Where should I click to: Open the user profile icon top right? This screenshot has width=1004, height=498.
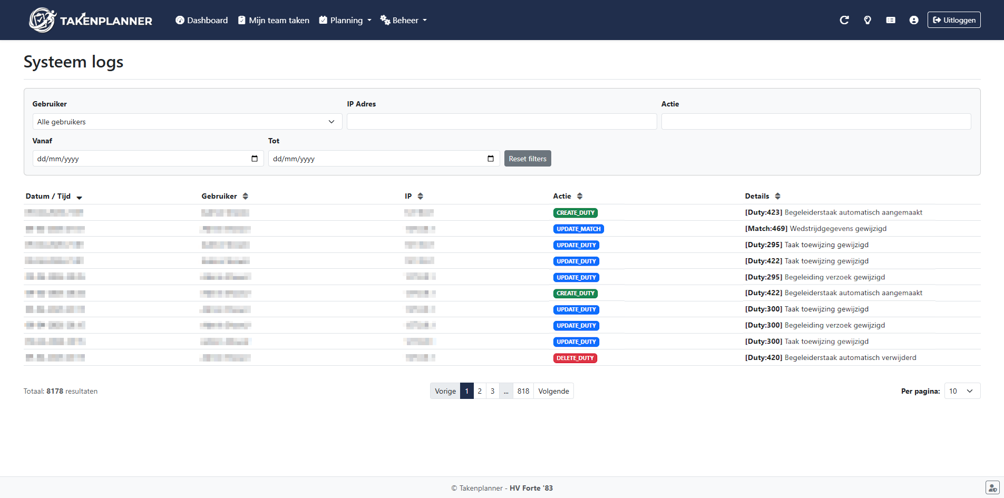[x=914, y=19]
